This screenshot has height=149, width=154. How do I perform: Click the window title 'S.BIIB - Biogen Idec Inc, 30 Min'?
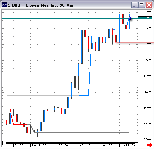pyautogui.click(x=41, y=5)
